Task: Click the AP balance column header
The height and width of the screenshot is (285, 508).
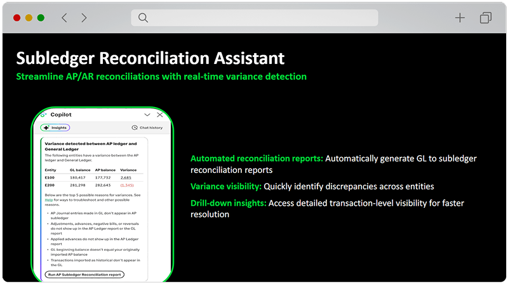Action: click(x=105, y=170)
